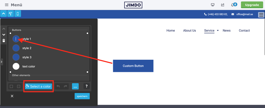This screenshot has width=265, height=108.
Task: Go to the Home navigation item
Action: click(171, 30)
